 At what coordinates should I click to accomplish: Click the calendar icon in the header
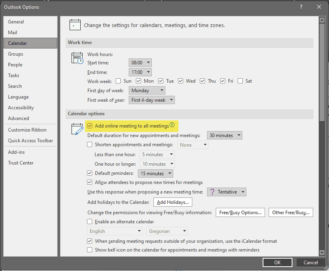coord(75,25)
